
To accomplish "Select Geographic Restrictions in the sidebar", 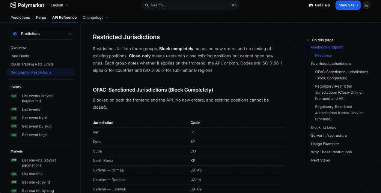I will point(41,72).
